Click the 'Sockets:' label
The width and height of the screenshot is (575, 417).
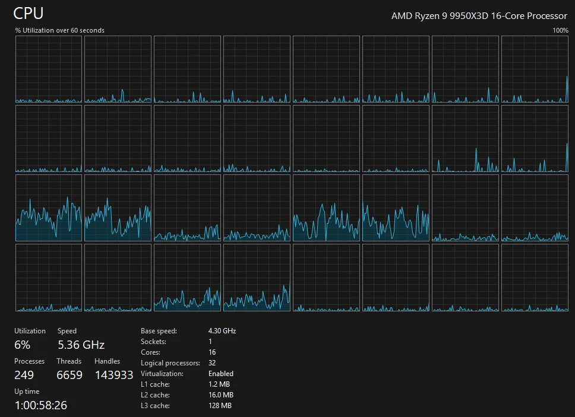coord(153,342)
